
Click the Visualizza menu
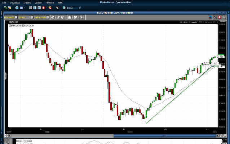point(15,3)
